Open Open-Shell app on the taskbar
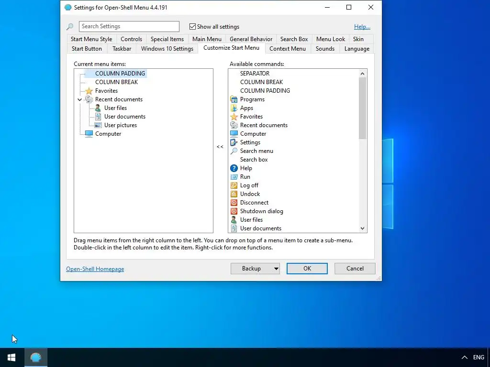The width and height of the screenshot is (490, 367). click(36, 357)
